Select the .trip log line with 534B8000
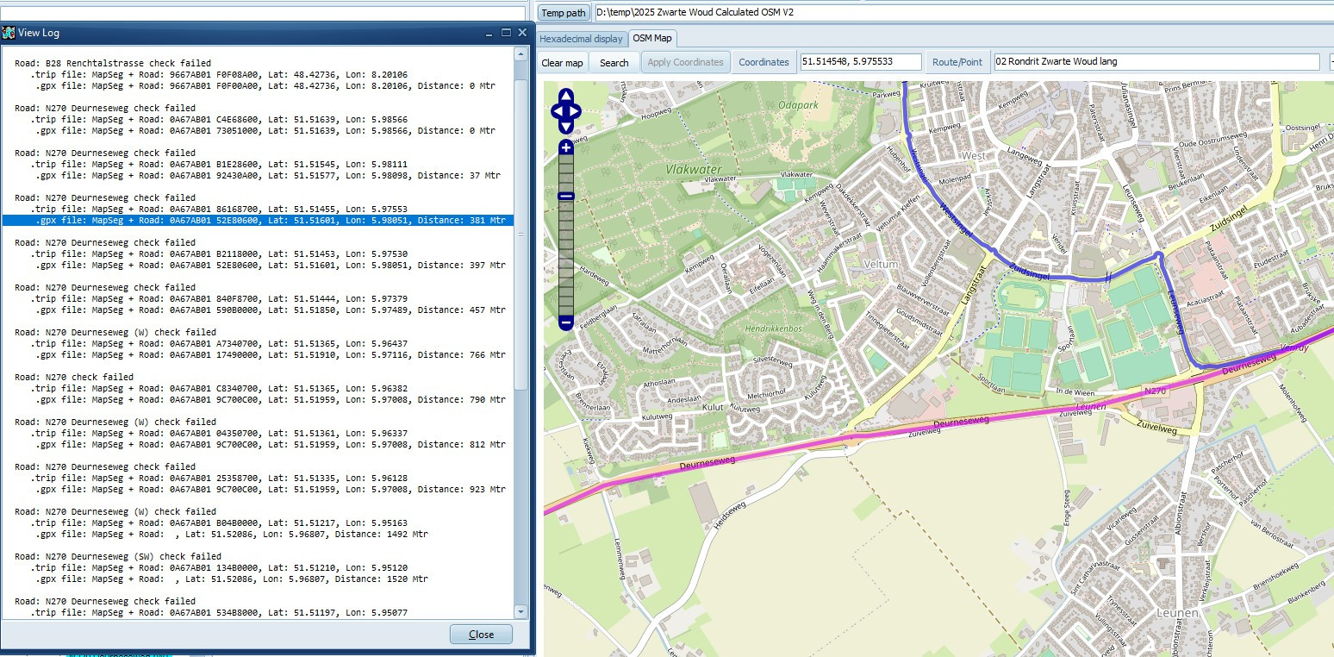 pos(220,613)
